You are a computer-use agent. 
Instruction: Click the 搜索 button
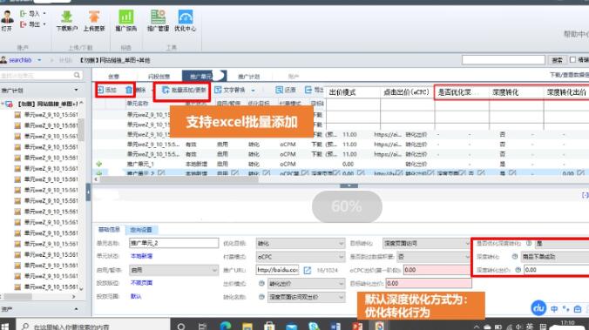pos(557,60)
